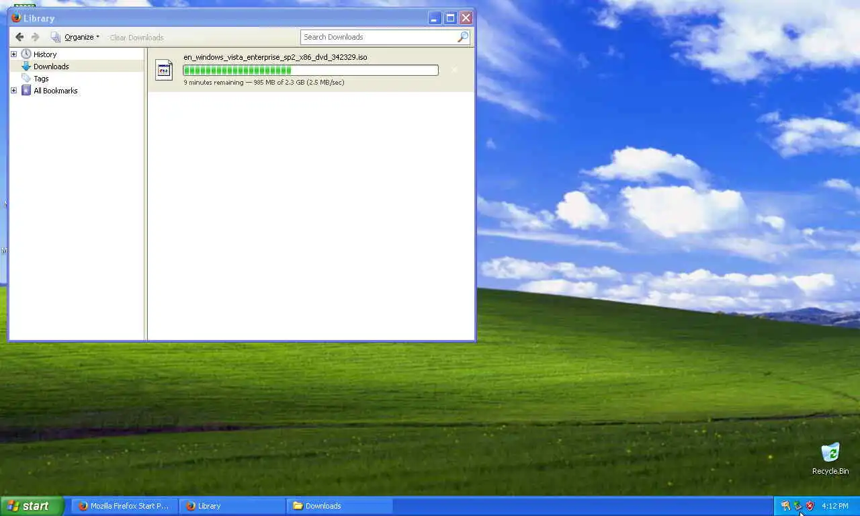860x516 pixels.
Task: Select Tags in the sidebar
Action: (x=41, y=79)
